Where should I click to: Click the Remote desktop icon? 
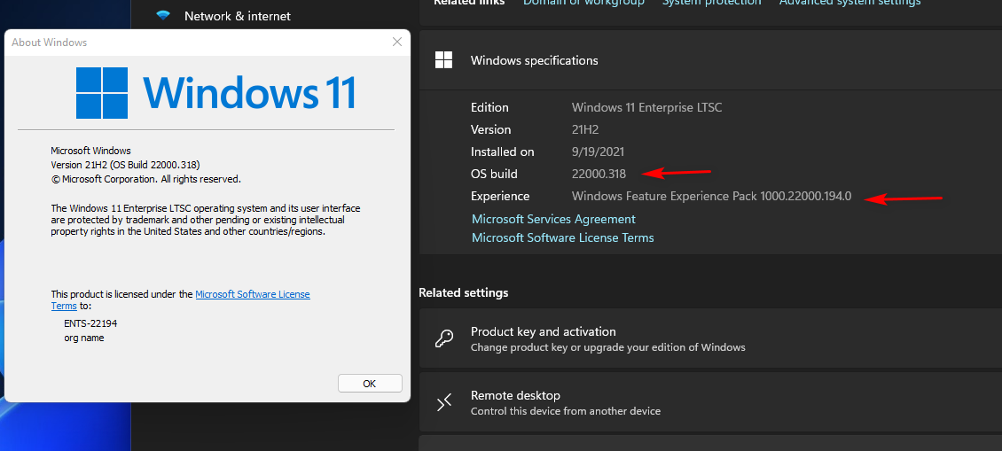coord(444,401)
